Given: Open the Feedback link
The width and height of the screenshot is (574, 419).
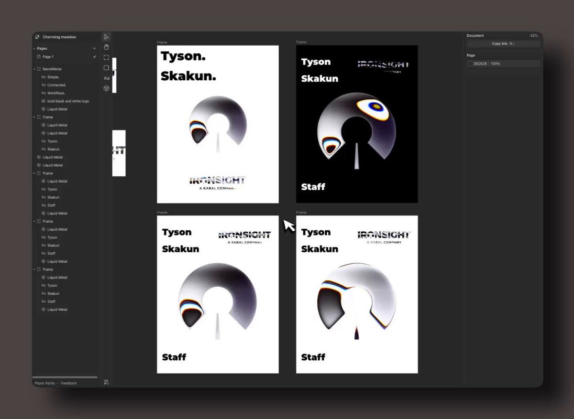Looking at the screenshot, I should pyautogui.click(x=68, y=383).
